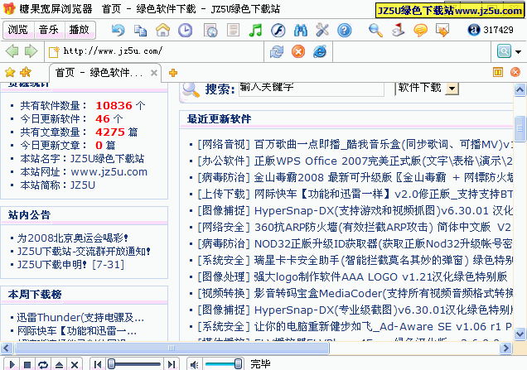Refresh the page with the refresh icon
Viewport: 527px width, 370px height.
click(x=276, y=51)
